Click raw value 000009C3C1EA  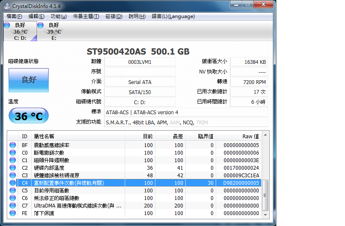(x=241, y=175)
